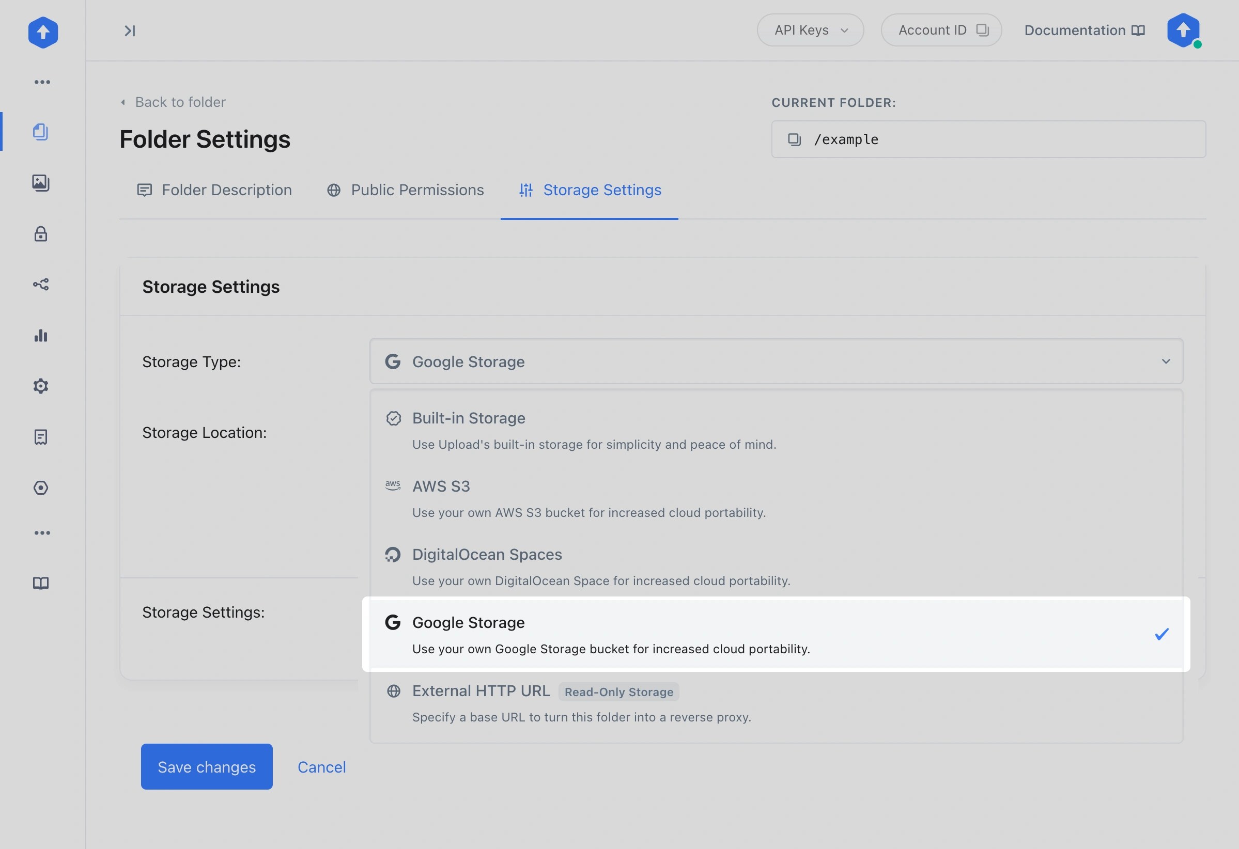This screenshot has height=849, width=1239.
Task: Switch to the Public Permissions tab
Action: tap(405, 190)
